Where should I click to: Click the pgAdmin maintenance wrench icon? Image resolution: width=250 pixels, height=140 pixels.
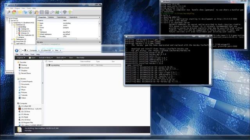click(52, 12)
